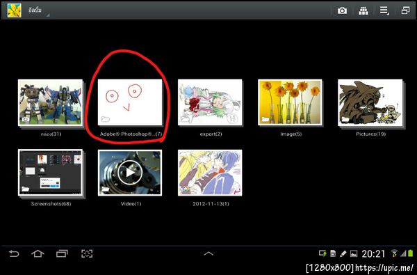
Task: Tap the multi-window icon at top right
Action: 405,10
